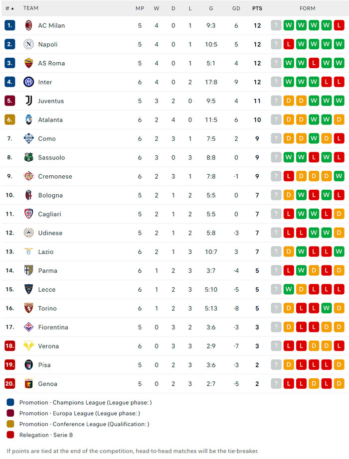Click the Lazio eagle crest

(29, 252)
